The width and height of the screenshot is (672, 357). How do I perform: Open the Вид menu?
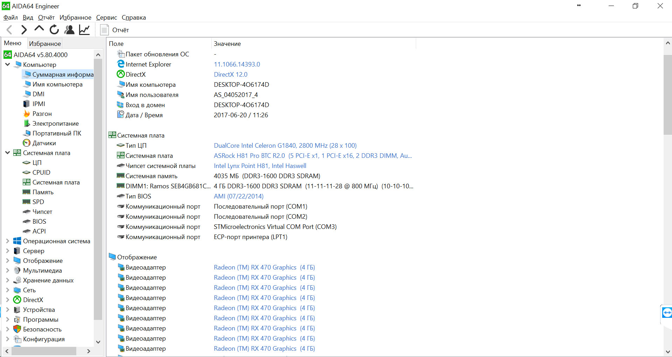click(x=28, y=17)
